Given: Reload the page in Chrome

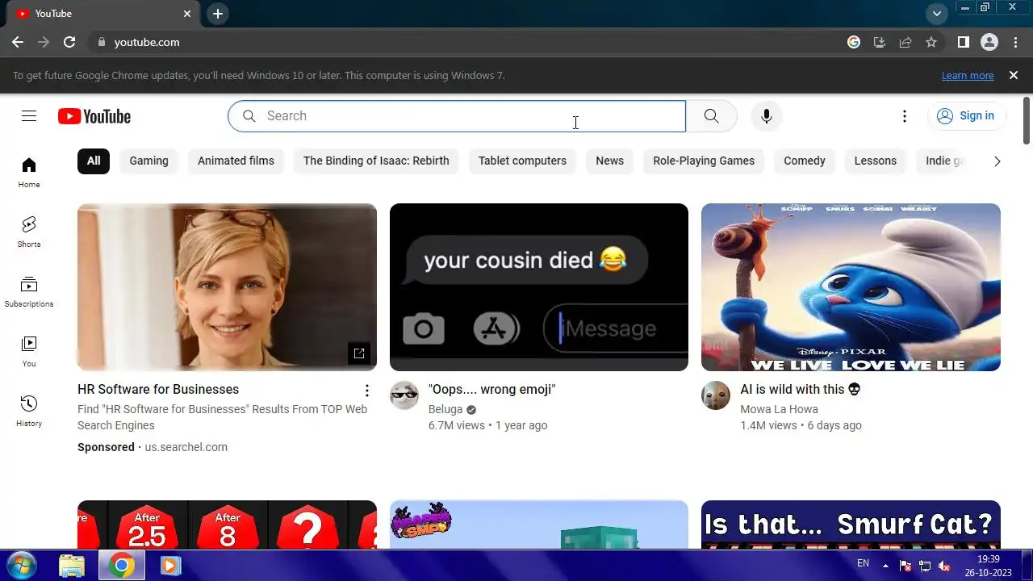Looking at the screenshot, I should [x=69, y=42].
